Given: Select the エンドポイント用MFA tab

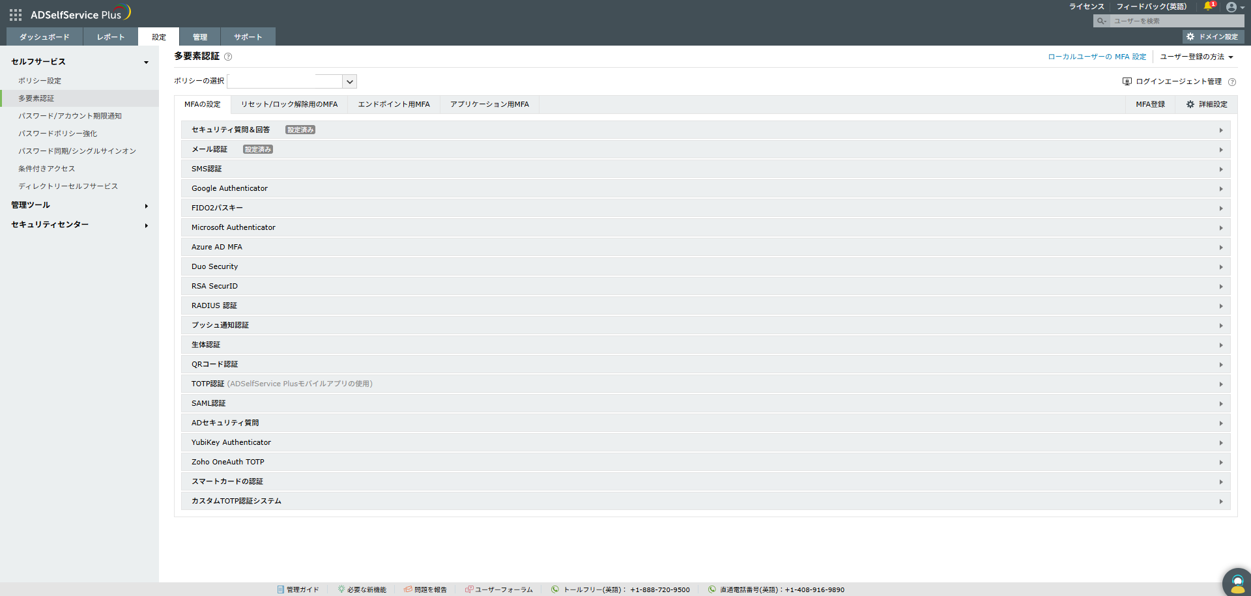Looking at the screenshot, I should (x=394, y=104).
